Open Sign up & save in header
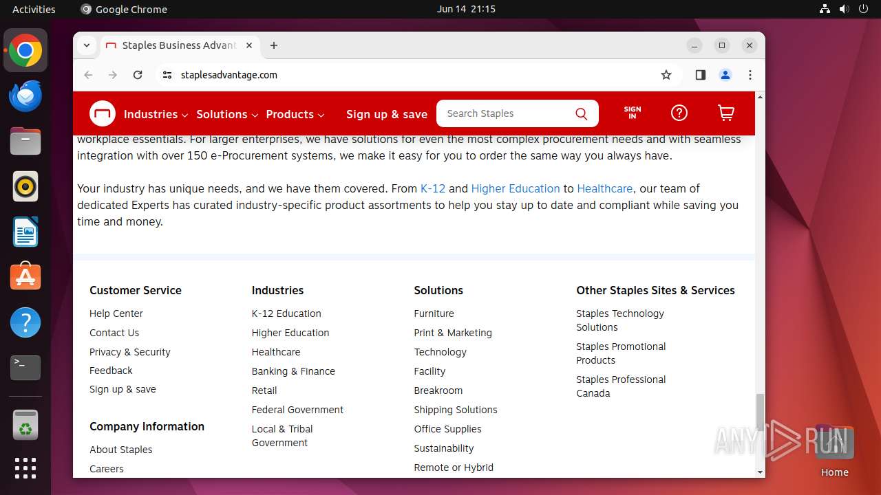881x495 pixels. click(x=387, y=114)
